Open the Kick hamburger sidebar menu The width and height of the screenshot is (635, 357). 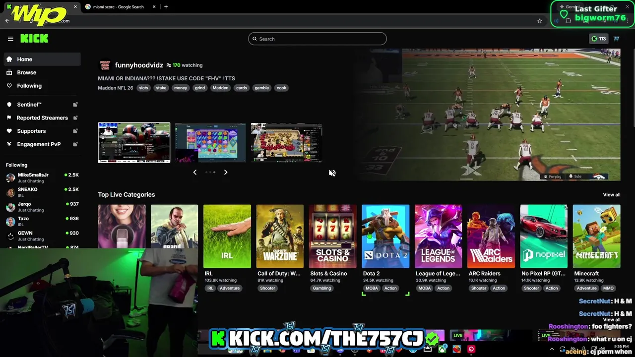tap(10, 39)
